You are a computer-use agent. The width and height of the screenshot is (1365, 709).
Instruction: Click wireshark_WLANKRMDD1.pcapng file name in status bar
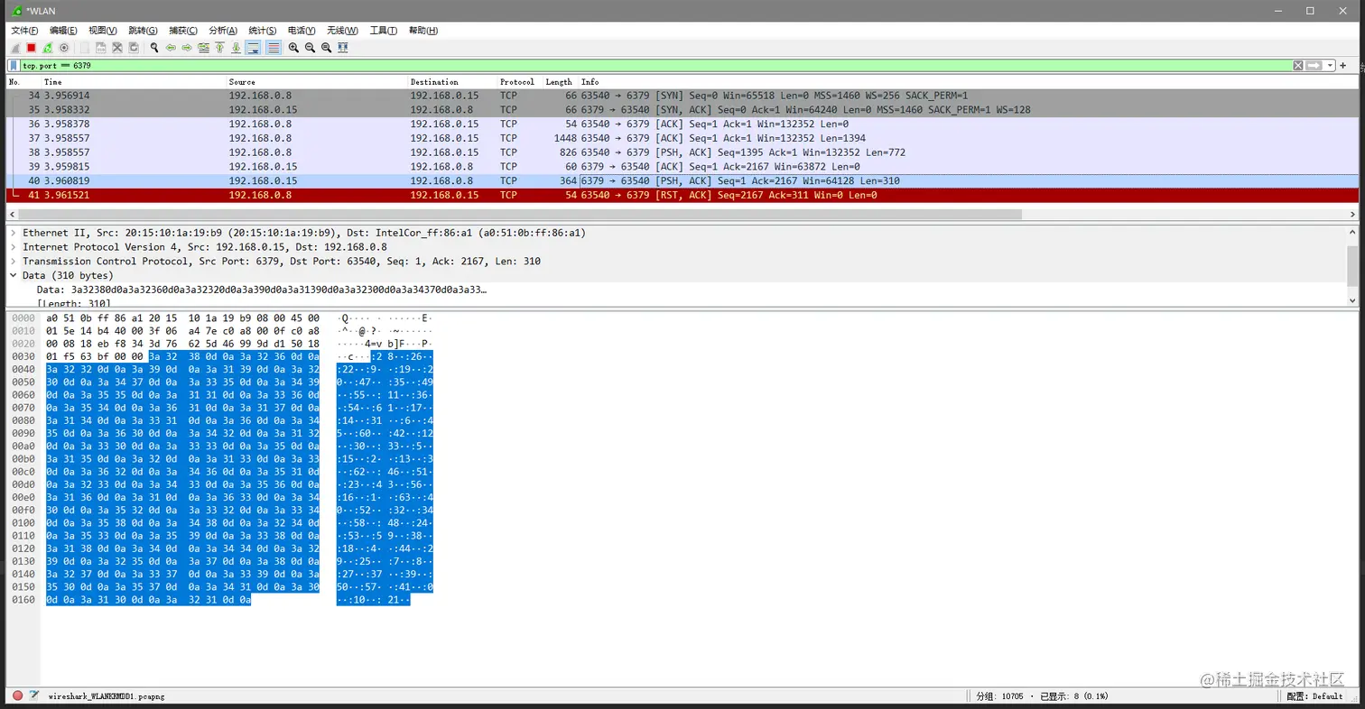107,696
